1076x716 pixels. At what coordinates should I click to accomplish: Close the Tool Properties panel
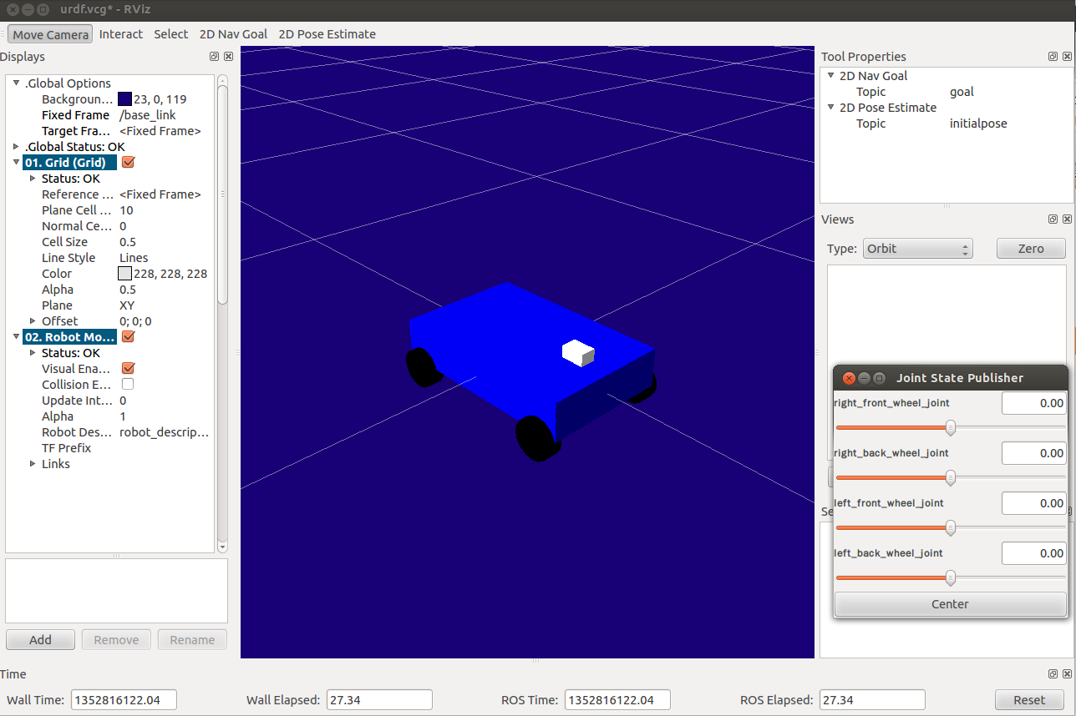1067,57
